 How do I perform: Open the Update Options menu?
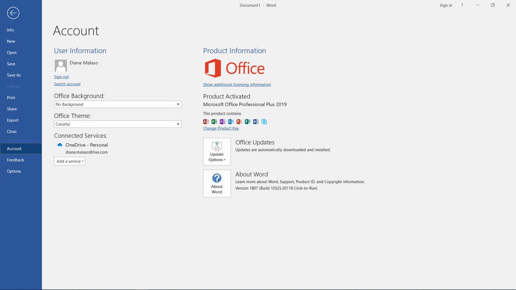(217, 152)
